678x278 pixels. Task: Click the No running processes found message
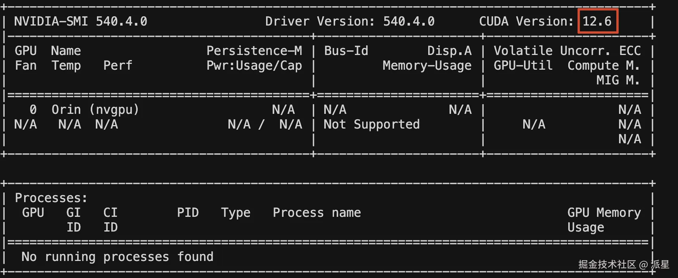pyautogui.click(x=117, y=257)
